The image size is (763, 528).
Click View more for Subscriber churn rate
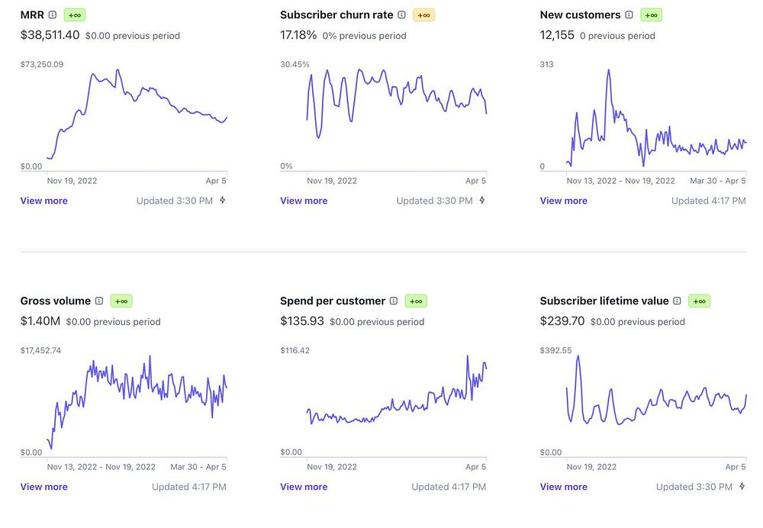click(304, 201)
